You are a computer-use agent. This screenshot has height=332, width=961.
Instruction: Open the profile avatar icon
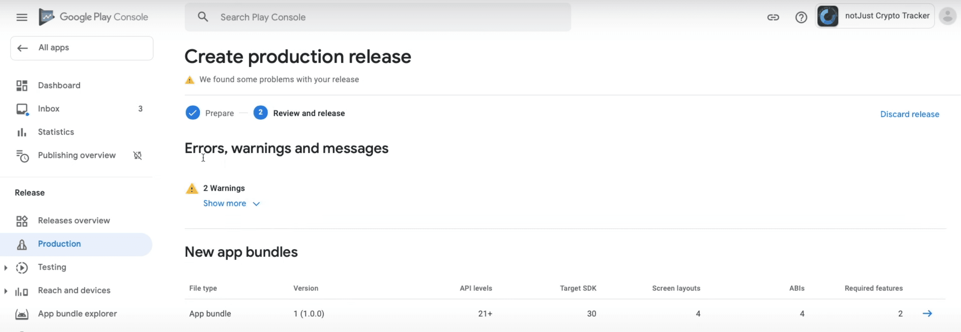[x=947, y=16]
